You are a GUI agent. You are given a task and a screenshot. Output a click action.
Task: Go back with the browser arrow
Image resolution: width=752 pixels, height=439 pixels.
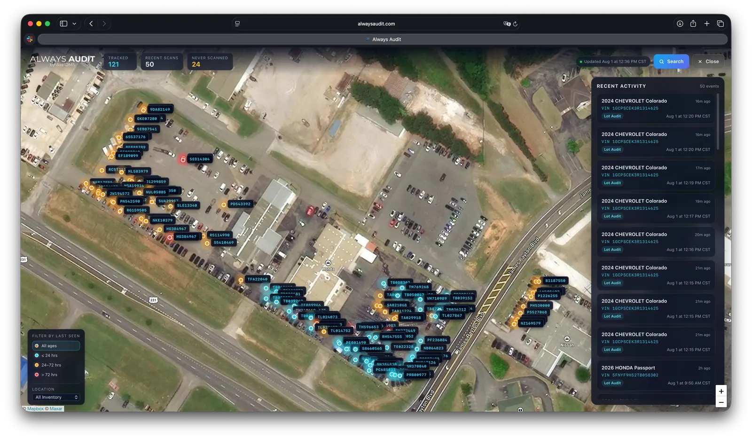[x=91, y=24]
